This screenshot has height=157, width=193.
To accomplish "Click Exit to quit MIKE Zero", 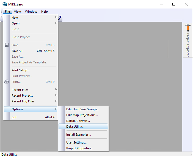I will [x=14, y=117].
